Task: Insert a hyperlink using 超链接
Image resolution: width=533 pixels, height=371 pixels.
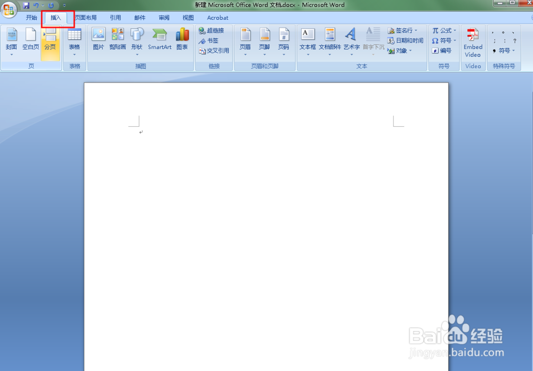Action: [213, 30]
